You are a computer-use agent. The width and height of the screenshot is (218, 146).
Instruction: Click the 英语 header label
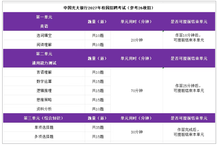point(44,26)
